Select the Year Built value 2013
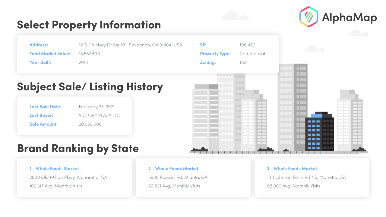Viewport: 386px width, 217px height. (x=83, y=62)
